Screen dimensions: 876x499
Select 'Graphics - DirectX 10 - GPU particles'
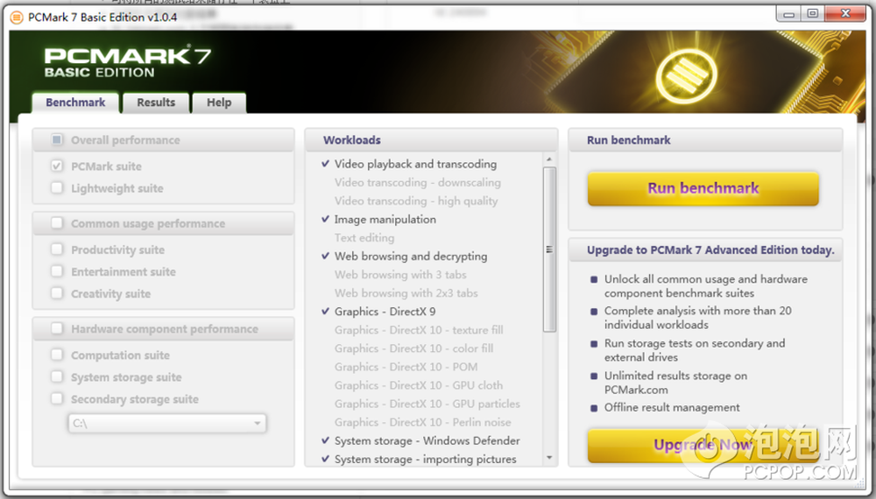tap(427, 404)
